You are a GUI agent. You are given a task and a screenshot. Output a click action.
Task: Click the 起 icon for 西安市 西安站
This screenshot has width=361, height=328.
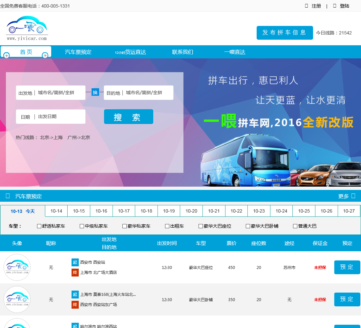coord(75,262)
